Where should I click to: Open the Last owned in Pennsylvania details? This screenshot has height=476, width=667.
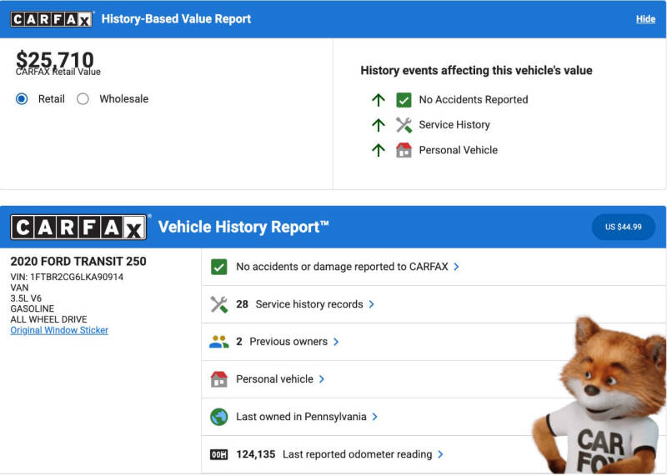point(301,417)
